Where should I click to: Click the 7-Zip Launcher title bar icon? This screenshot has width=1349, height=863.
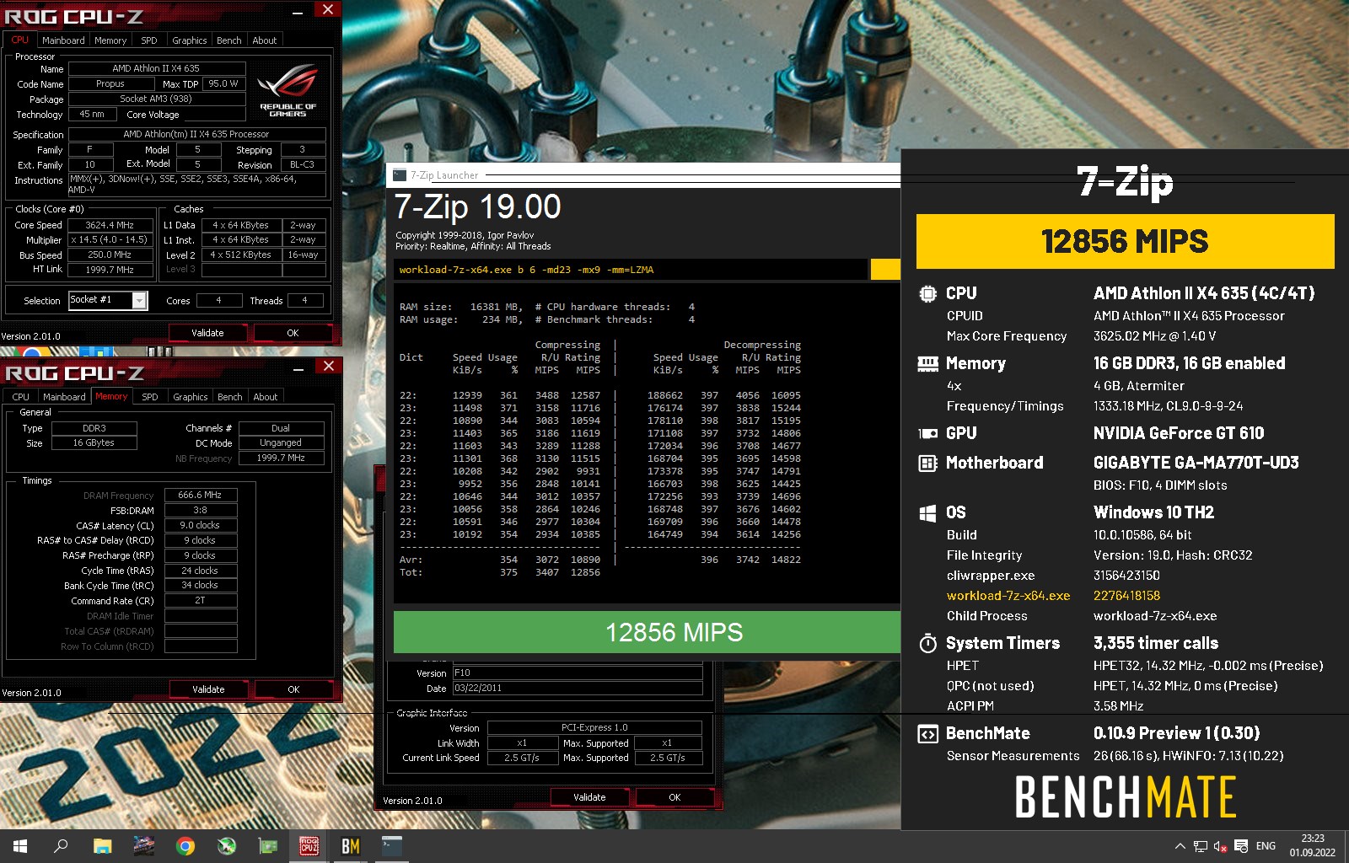(x=400, y=175)
